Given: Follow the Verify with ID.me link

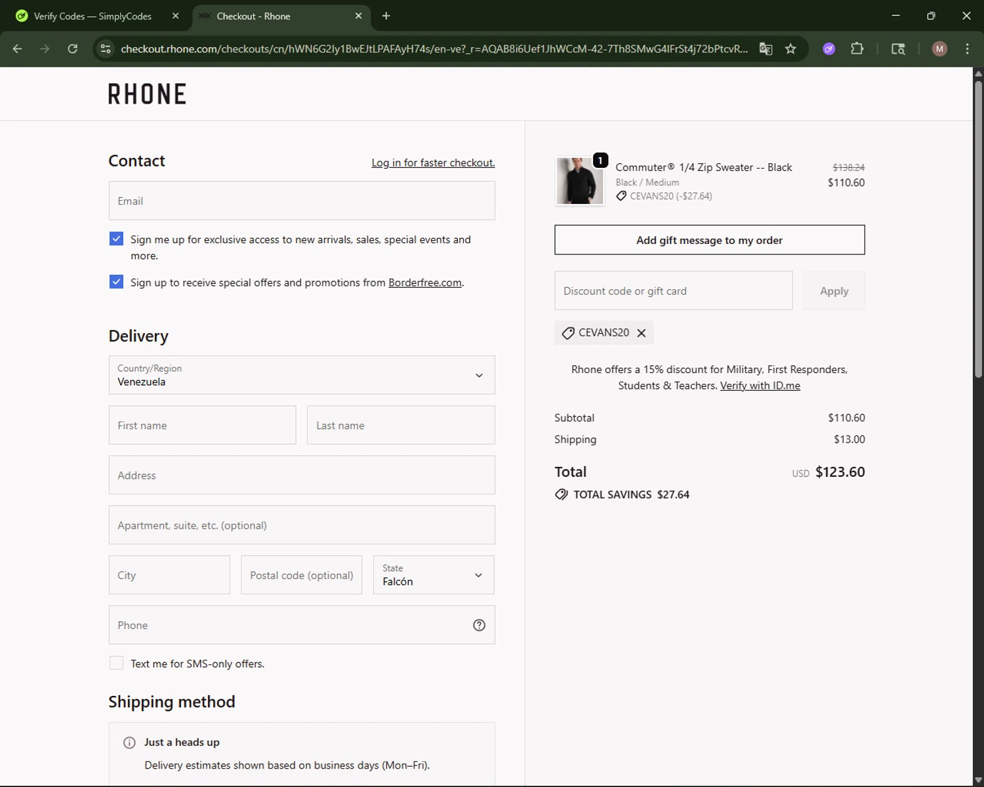Looking at the screenshot, I should pyautogui.click(x=760, y=386).
